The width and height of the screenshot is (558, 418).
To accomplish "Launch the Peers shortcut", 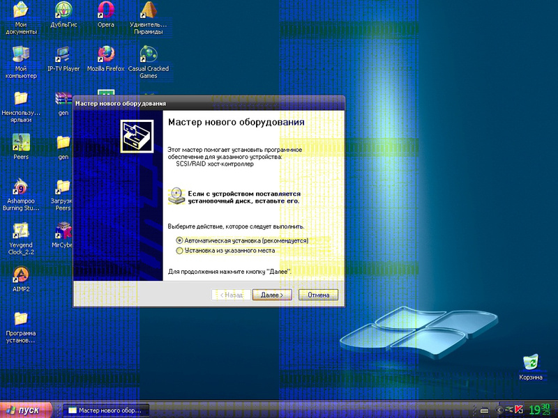I will [21, 146].
